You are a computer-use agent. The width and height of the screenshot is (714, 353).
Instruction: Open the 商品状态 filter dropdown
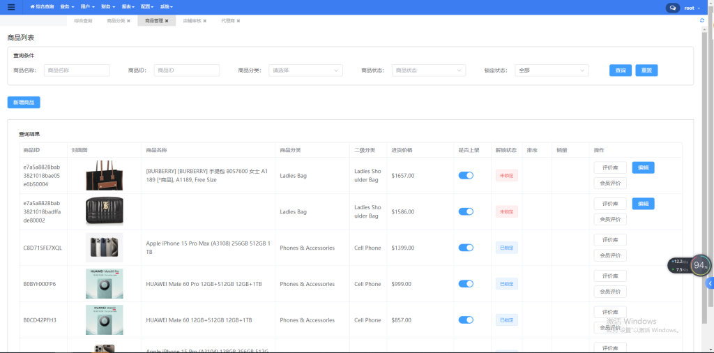429,70
